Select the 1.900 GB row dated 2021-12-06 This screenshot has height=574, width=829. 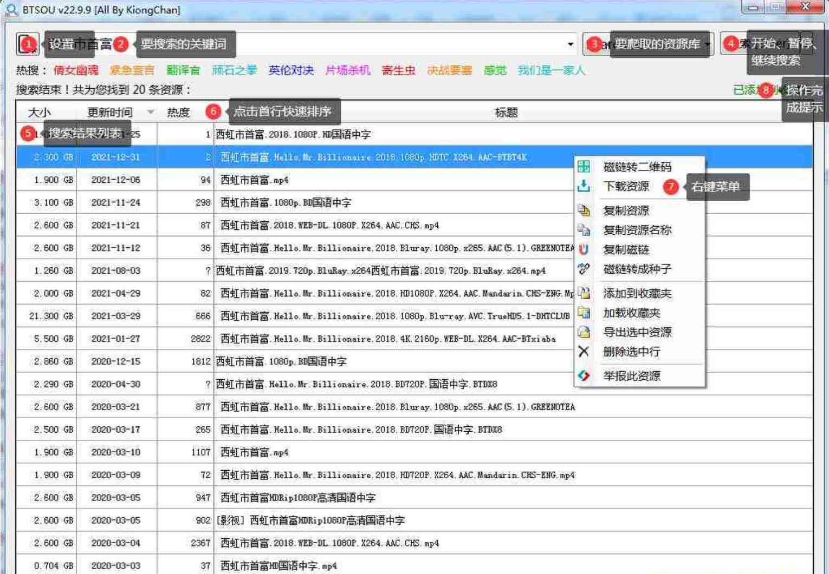pyautogui.click(x=414, y=180)
